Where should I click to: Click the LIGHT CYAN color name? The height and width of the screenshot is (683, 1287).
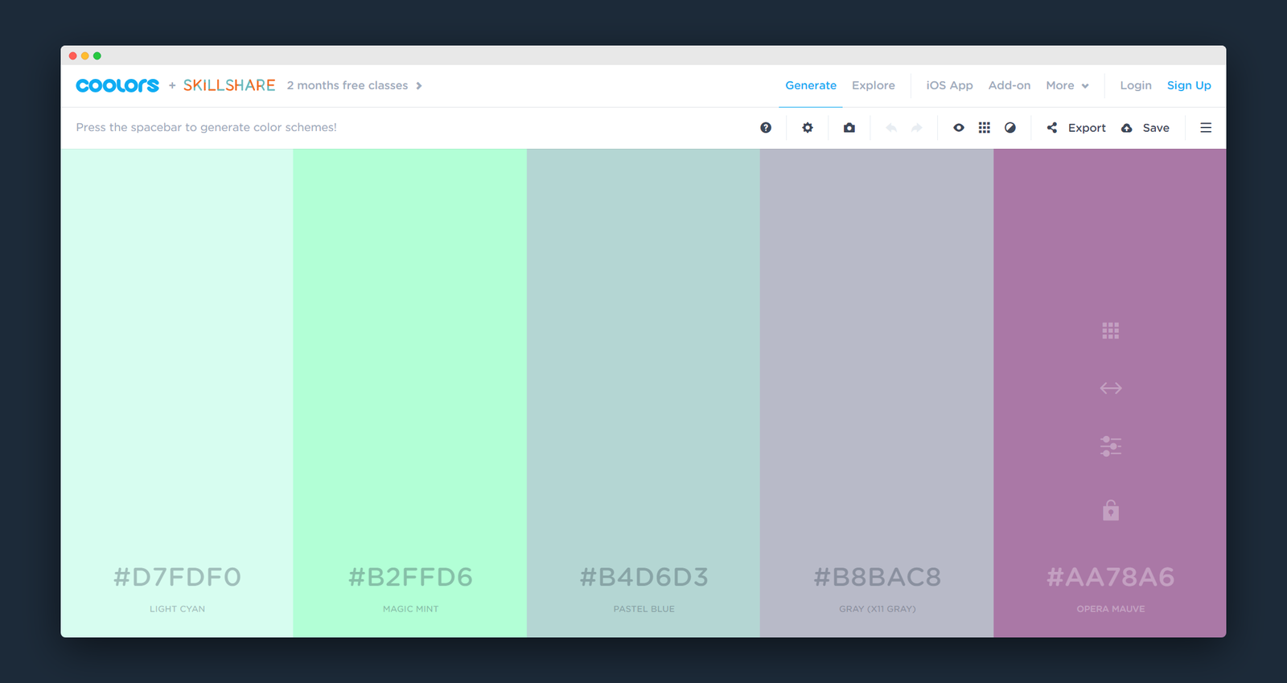click(177, 609)
